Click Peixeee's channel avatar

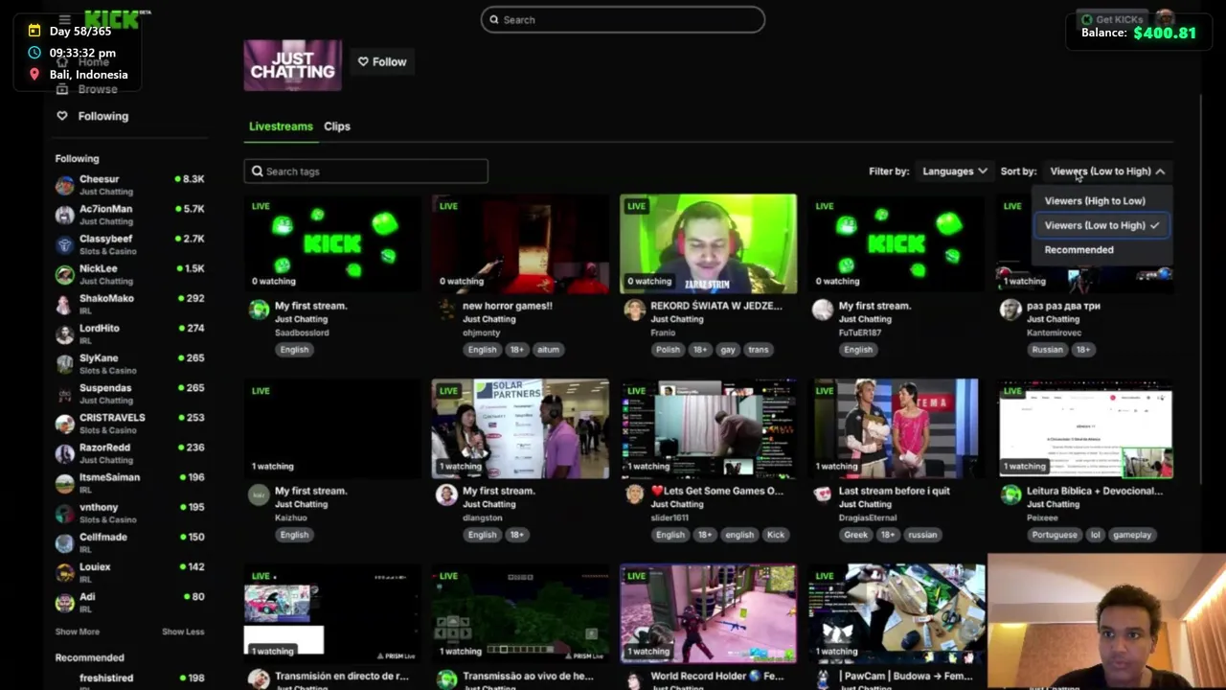1010,494
